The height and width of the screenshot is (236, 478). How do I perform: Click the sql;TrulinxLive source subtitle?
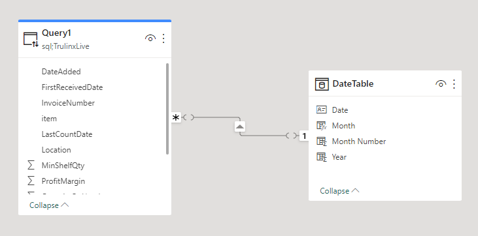pyautogui.click(x=65, y=46)
